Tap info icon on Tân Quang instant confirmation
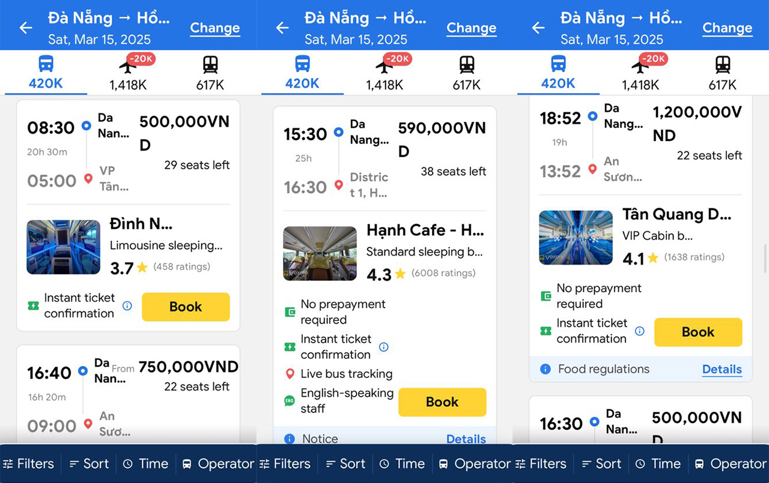 pos(640,331)
